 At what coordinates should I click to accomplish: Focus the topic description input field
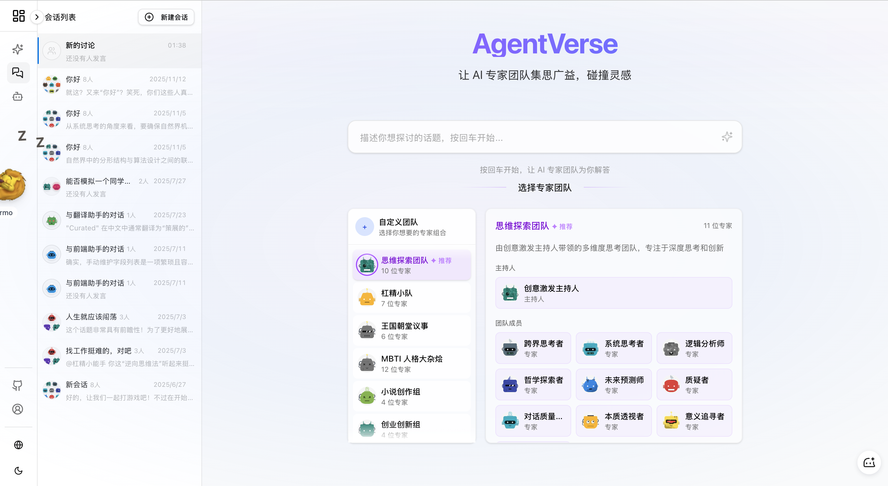pyautogui.click(x=545, y=137)
